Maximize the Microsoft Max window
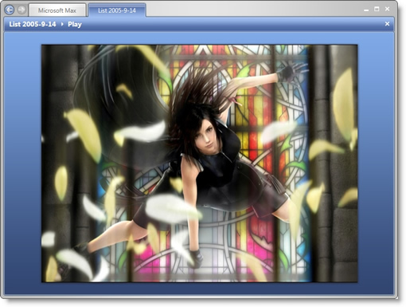The image size is (406, 307). [377, 9]
